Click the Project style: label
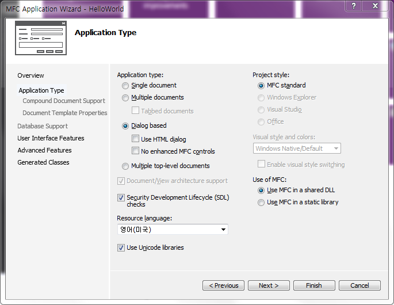Screen dimensions: 394x305 [271, 75]
